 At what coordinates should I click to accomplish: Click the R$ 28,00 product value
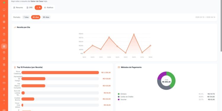(x=107, y=105)
